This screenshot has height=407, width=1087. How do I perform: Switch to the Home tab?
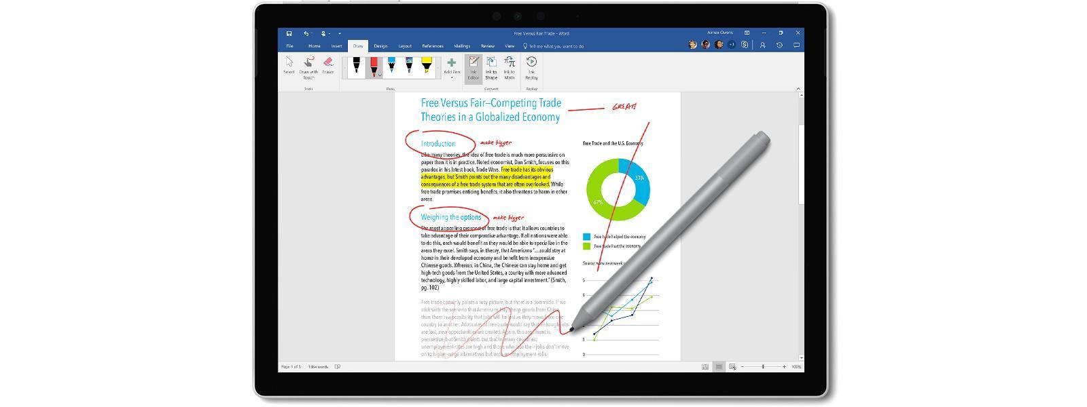tap(314, 46)
